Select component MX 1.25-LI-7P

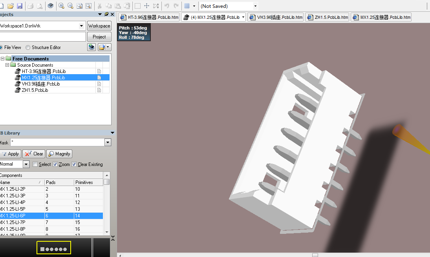51,222
